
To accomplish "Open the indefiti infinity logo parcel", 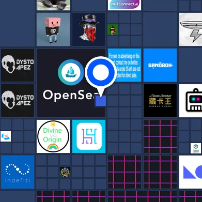I will [x=18, y=172].
